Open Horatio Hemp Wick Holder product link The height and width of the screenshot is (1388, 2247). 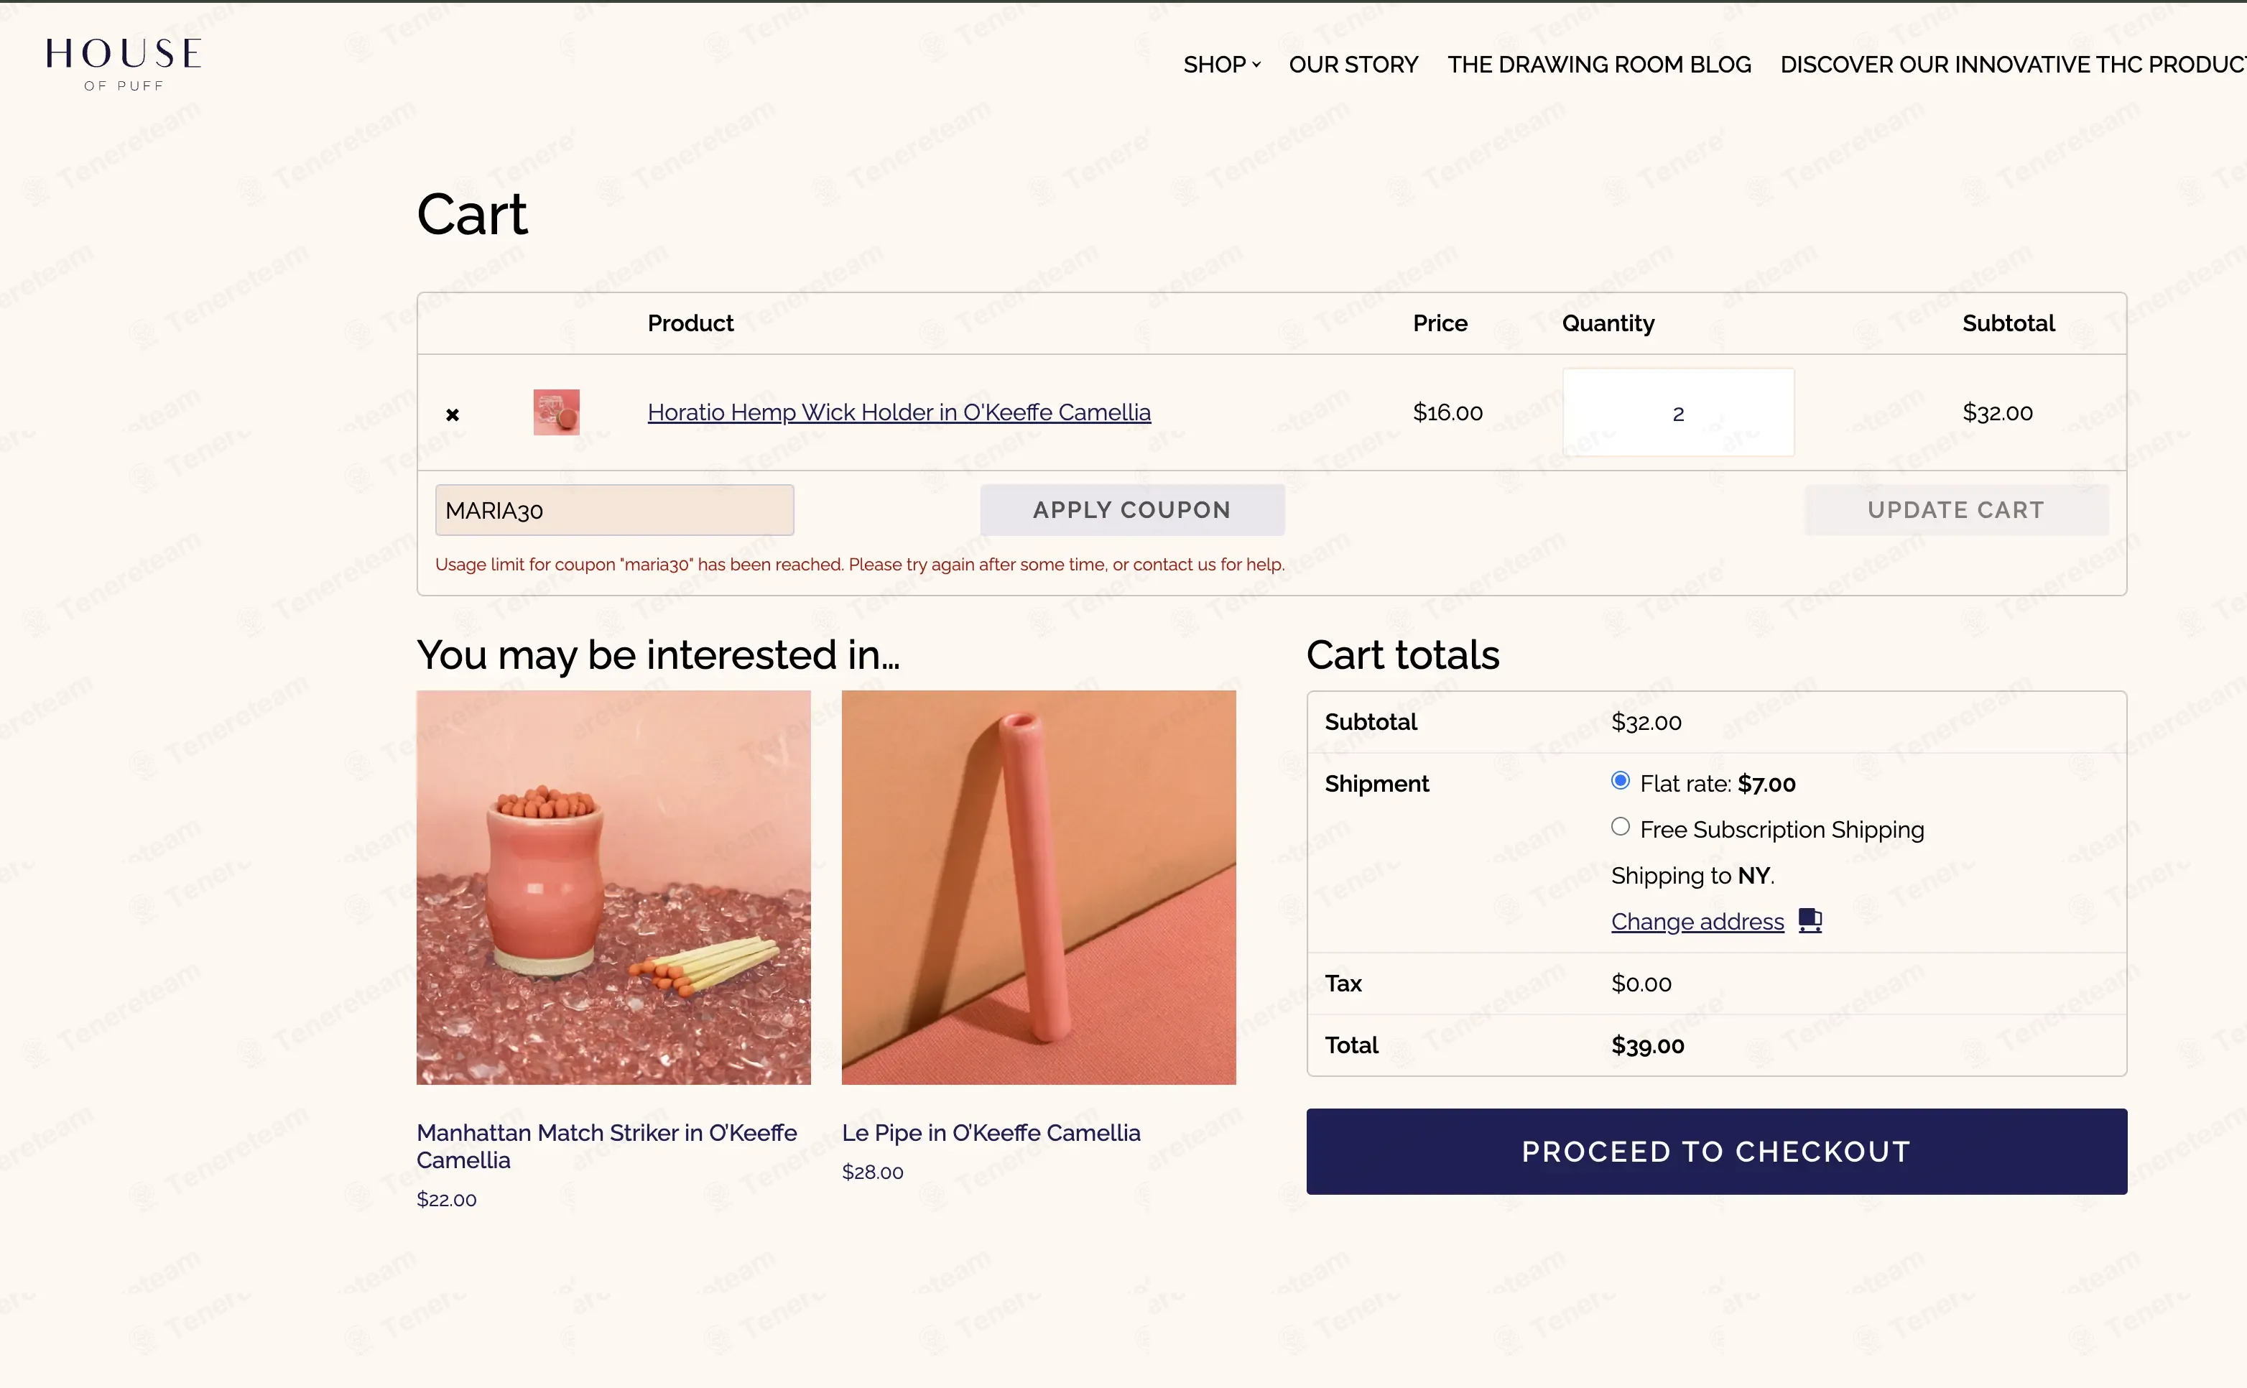[899, 412]
